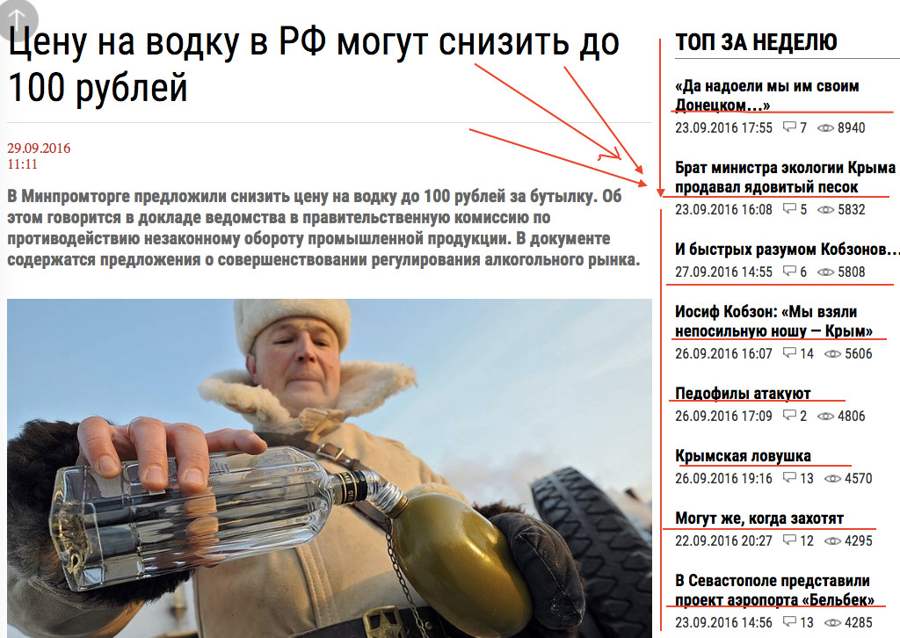Click eye icon beside 4285 views
This screenshot has height=638, width=900.
pos(832,622)
